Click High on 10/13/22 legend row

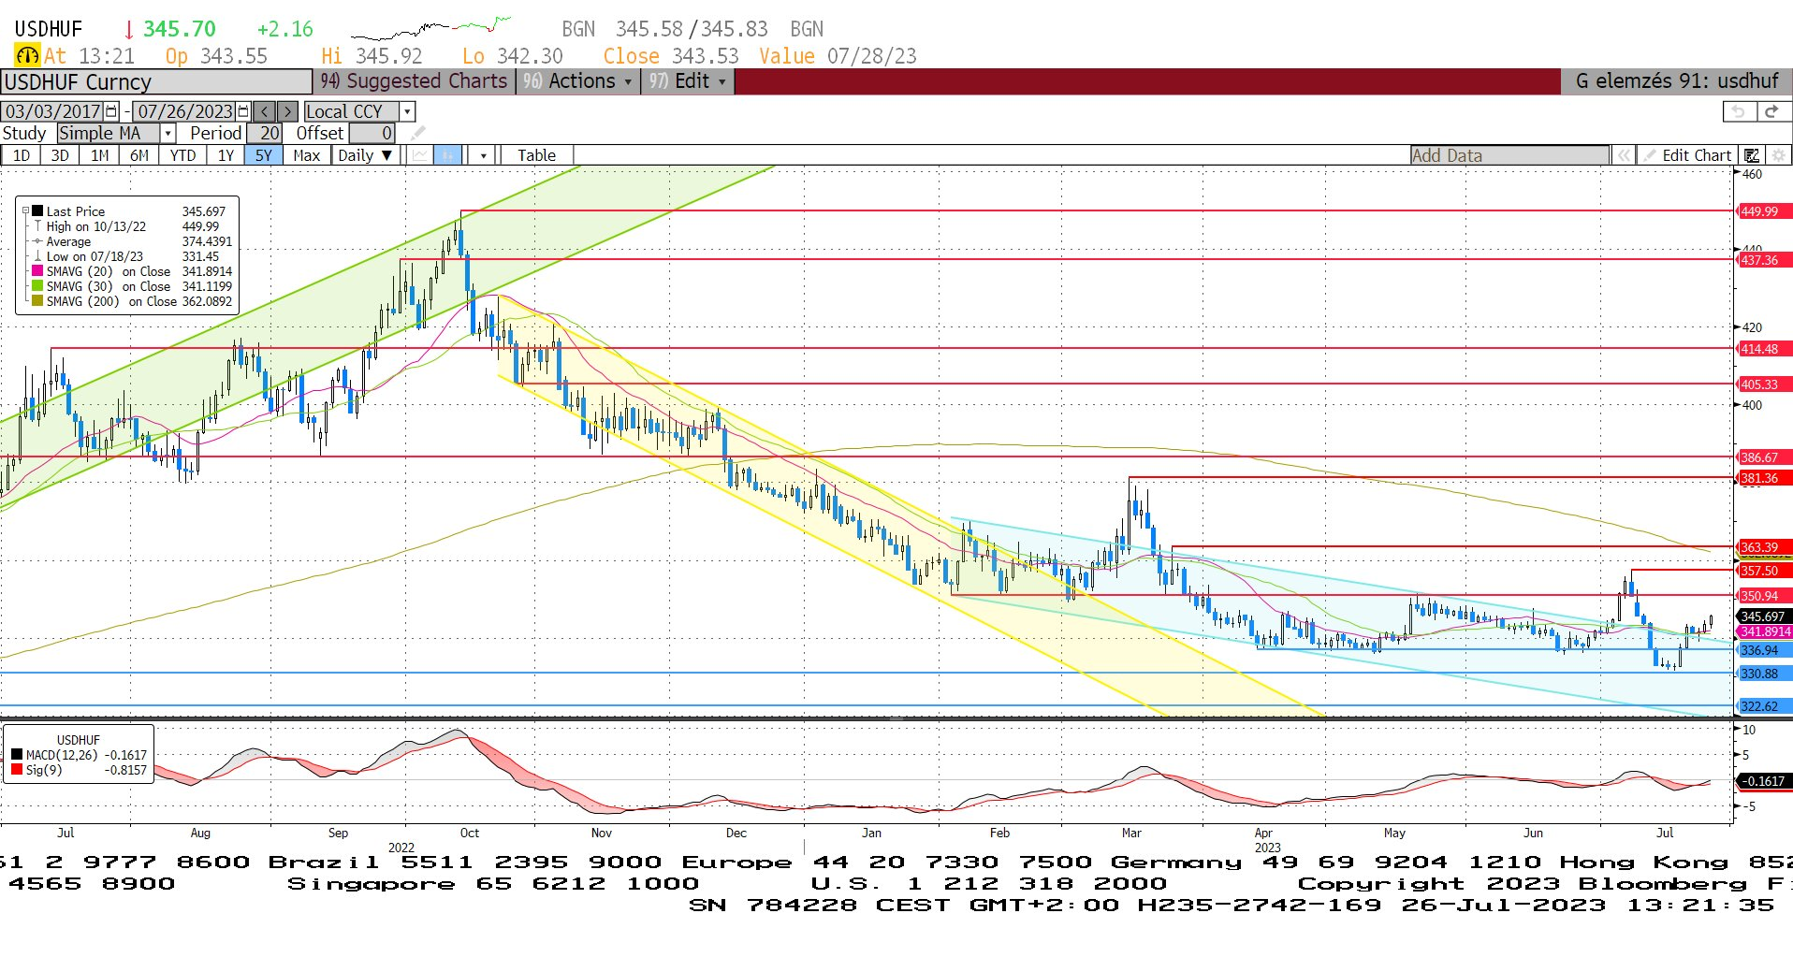133,226
